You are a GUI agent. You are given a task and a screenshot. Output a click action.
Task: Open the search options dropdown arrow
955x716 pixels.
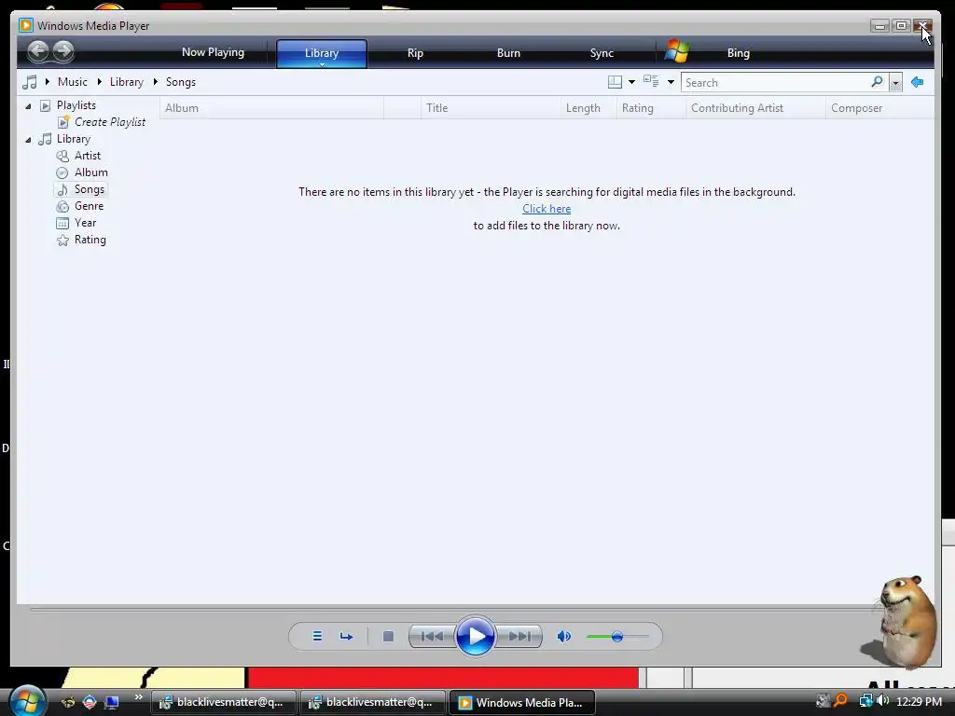tap(895, 82)
